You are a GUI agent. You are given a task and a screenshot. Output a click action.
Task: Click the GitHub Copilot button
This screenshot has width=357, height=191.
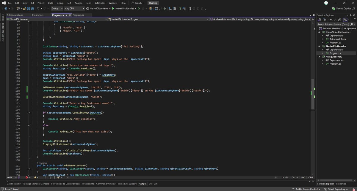tap(342, 9)
